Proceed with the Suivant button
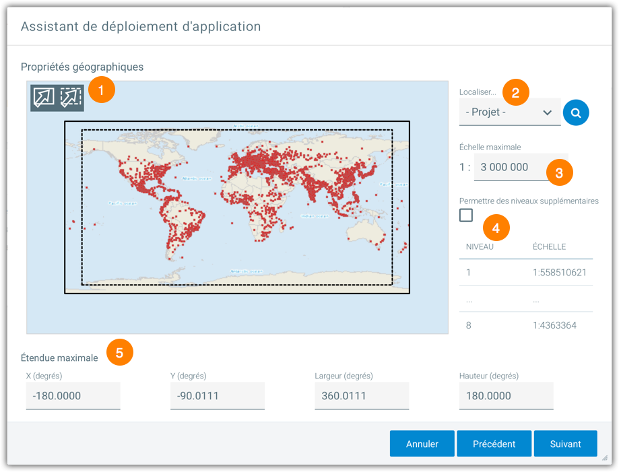The height and width of the screenshot is (472, 619). [x=565, y=444]
